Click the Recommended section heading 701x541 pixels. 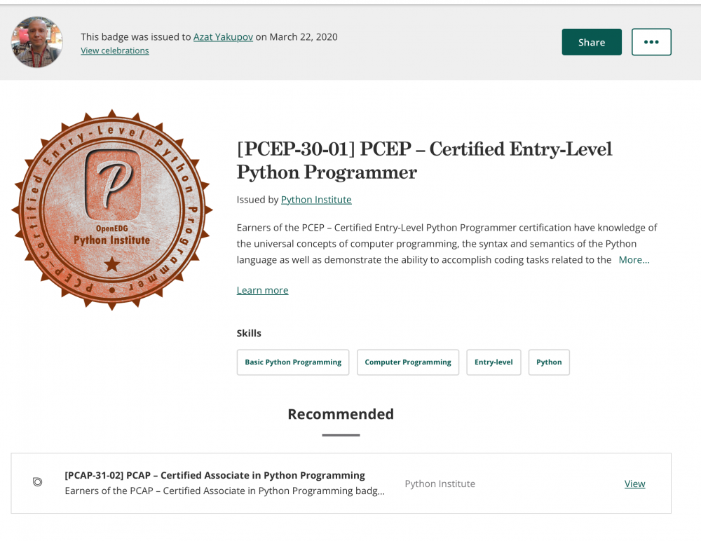[341, 414]
